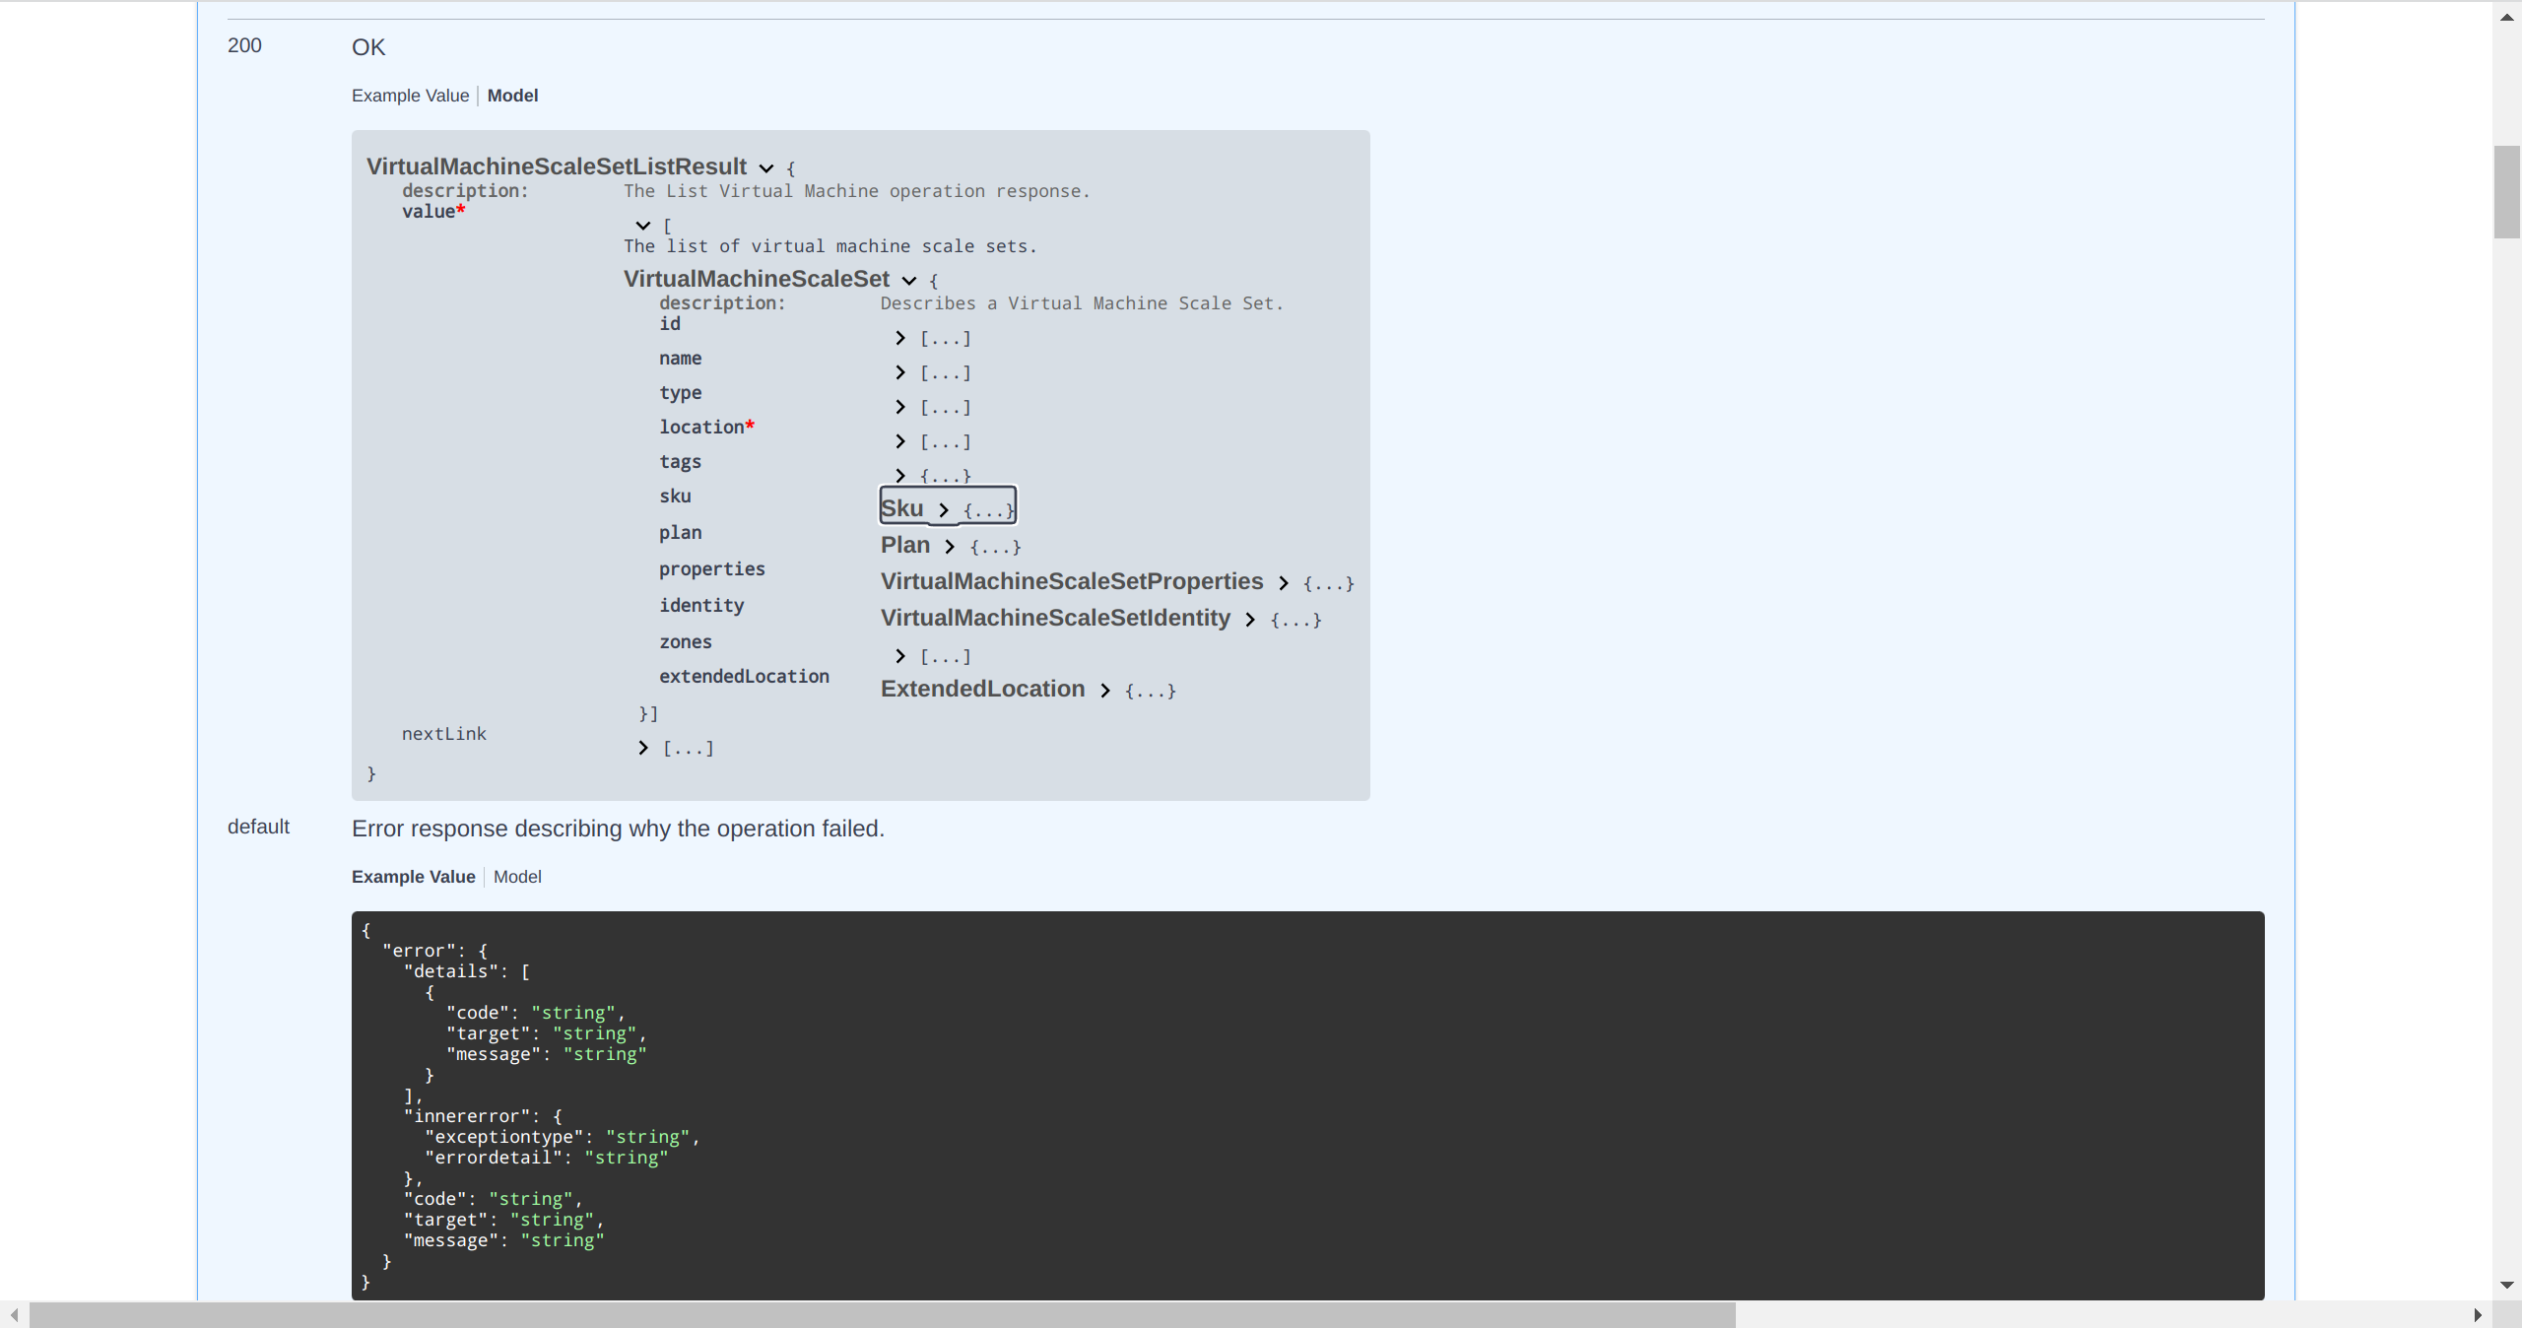Viewport: 2522px width, 1328px height.
Task: Expand the nextLink property arrow
Action: click(x=643, y=748)
